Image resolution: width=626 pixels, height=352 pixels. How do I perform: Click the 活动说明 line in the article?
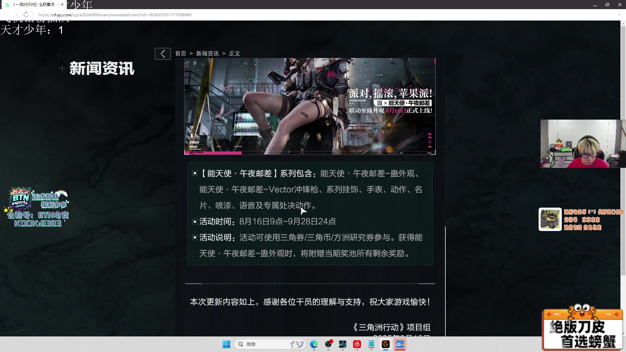pyautogui.click(x=307, y=245)
